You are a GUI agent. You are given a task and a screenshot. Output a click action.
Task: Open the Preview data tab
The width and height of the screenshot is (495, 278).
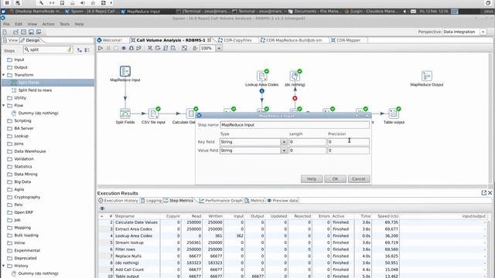pos(282,201)
